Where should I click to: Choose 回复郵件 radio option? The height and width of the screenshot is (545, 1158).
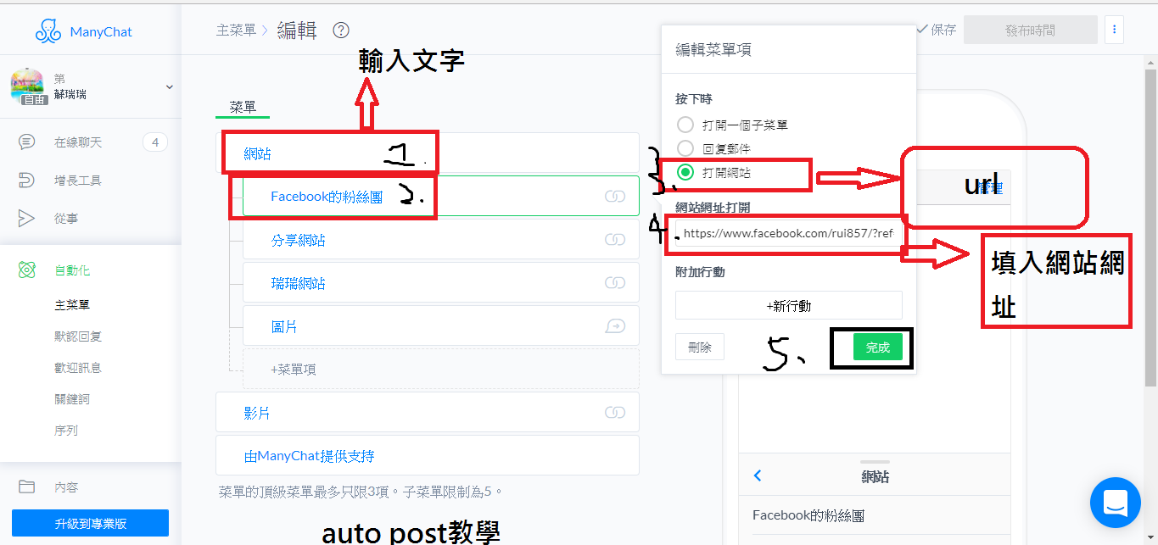point(685,148)
